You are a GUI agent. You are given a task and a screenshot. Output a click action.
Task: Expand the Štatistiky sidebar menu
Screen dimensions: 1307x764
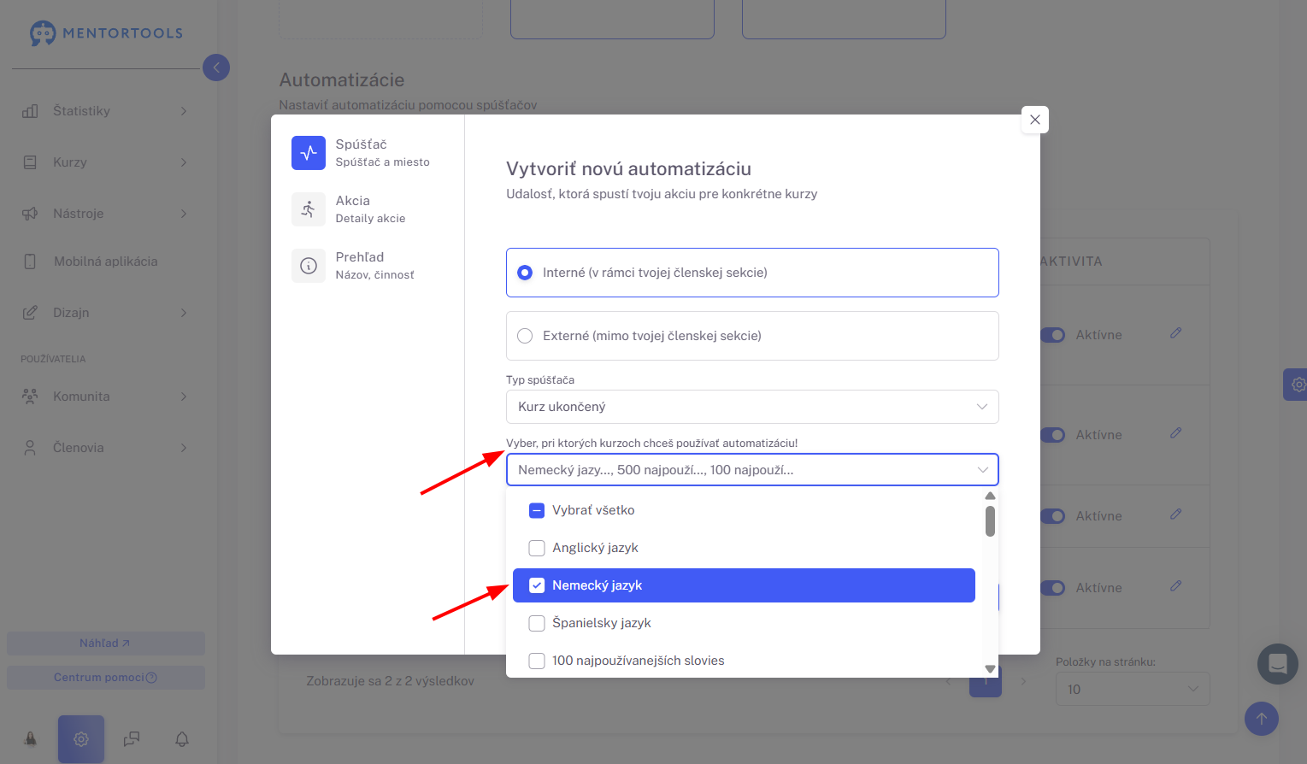point(104,111)
